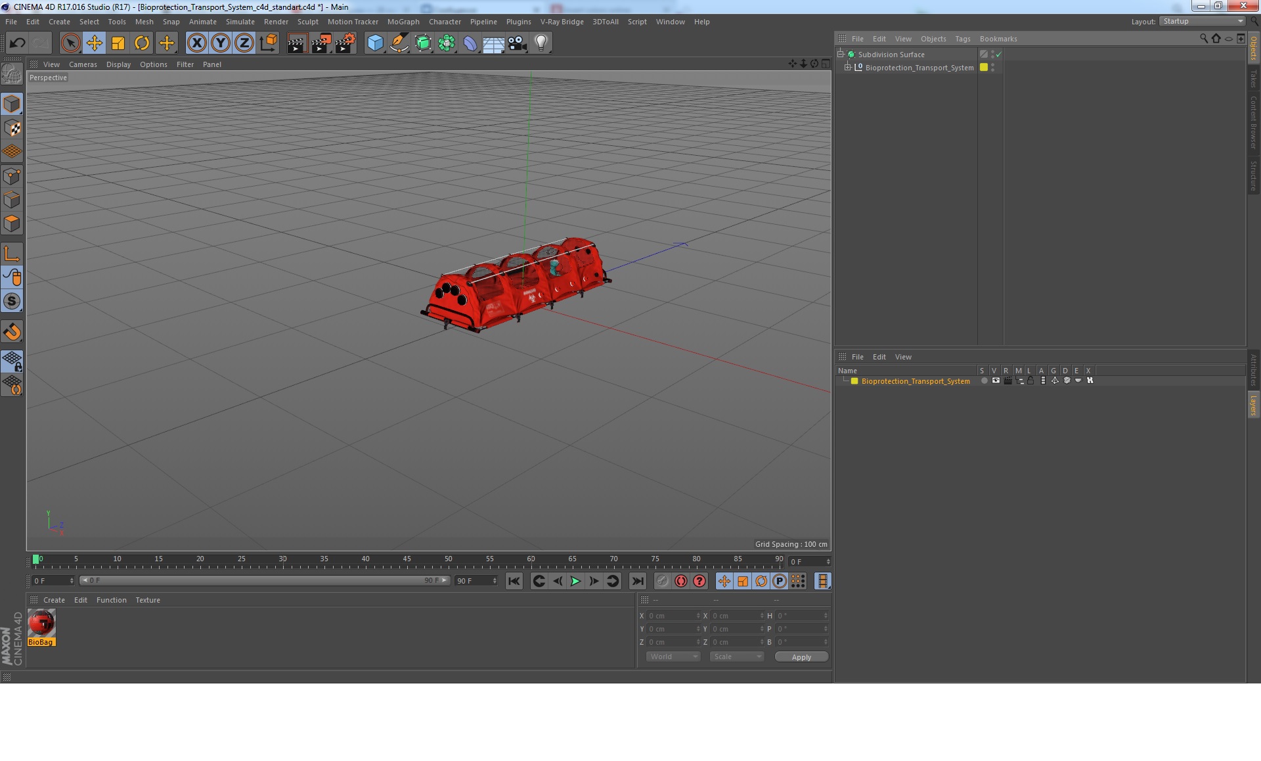Toggle Z axis lock
This screenshot has height=761, width=1261.
[244, 43]
